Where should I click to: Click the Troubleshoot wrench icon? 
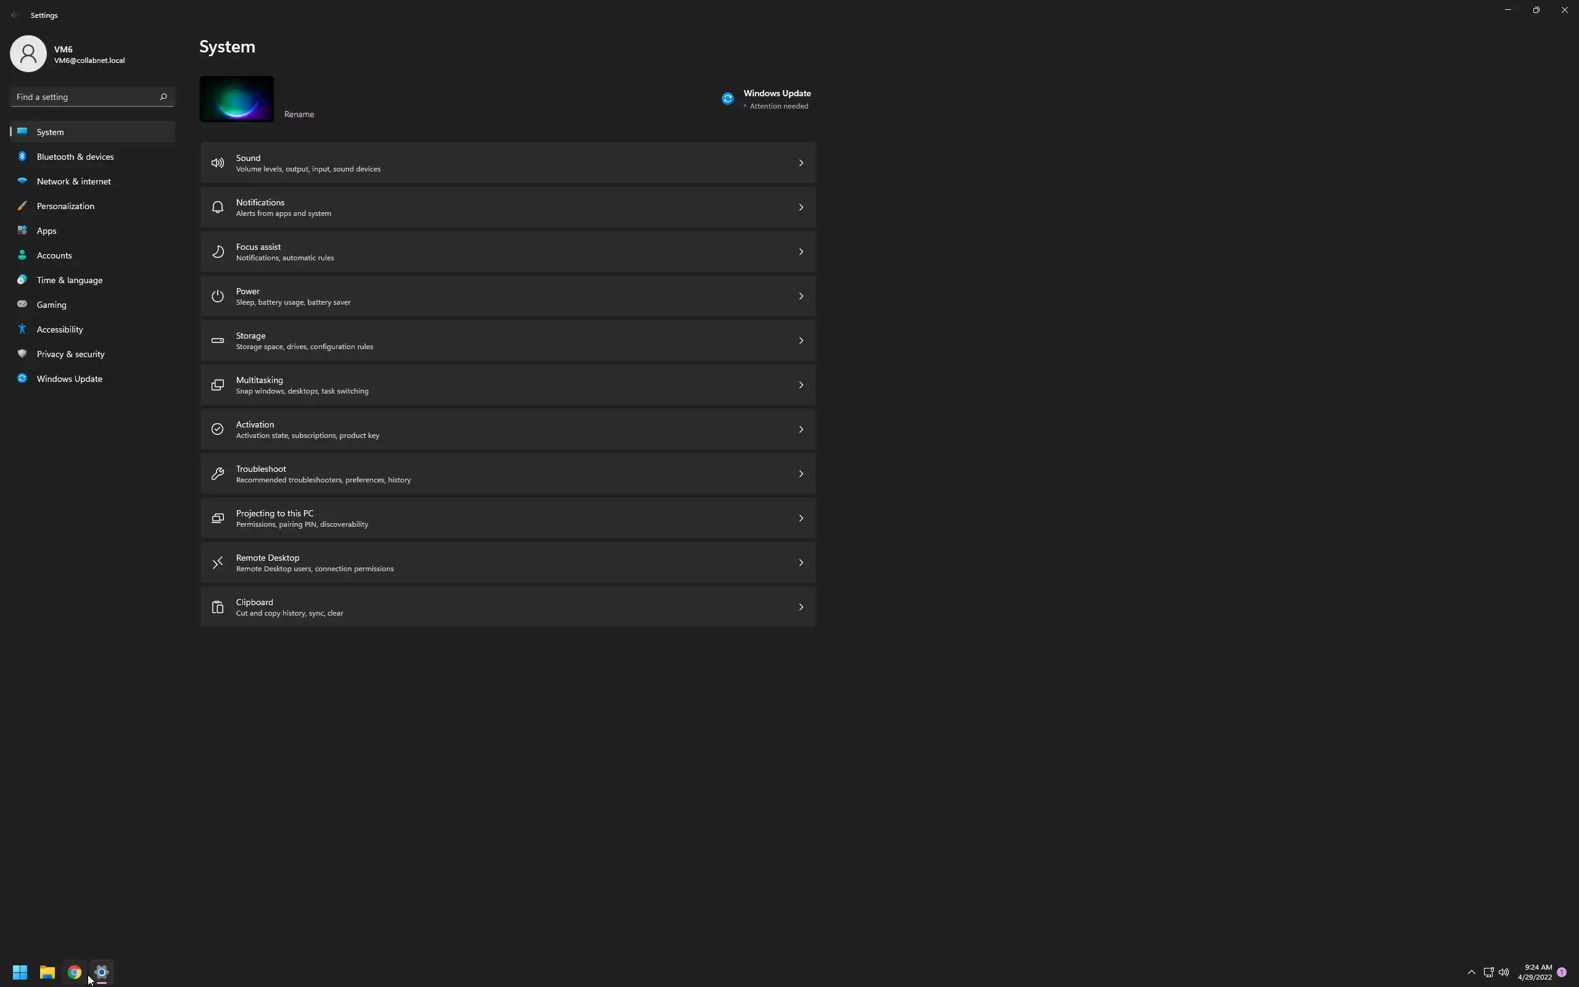217,474
